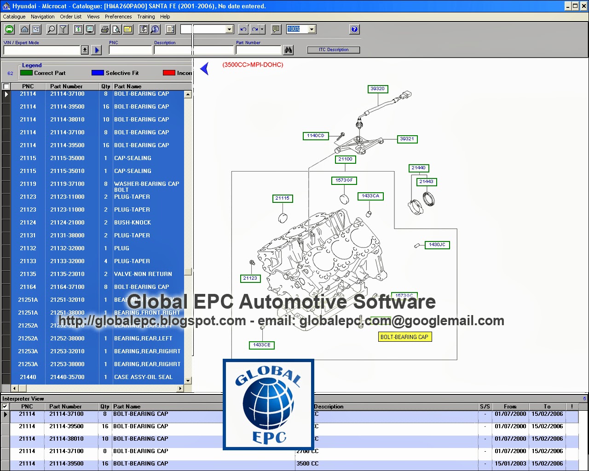589x471 pixels.
Task: Click the Help question mark icon
Action: (x=354, y=29)
